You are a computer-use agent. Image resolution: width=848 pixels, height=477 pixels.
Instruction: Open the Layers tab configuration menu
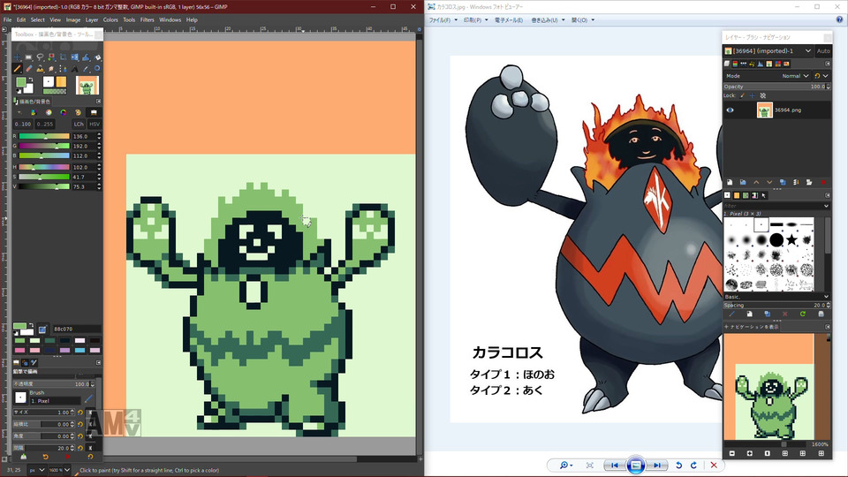(828, 64)
